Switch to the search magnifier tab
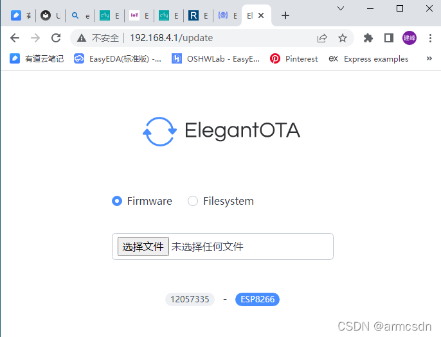The height and width of the screenshot is (337, 441). 80,15
